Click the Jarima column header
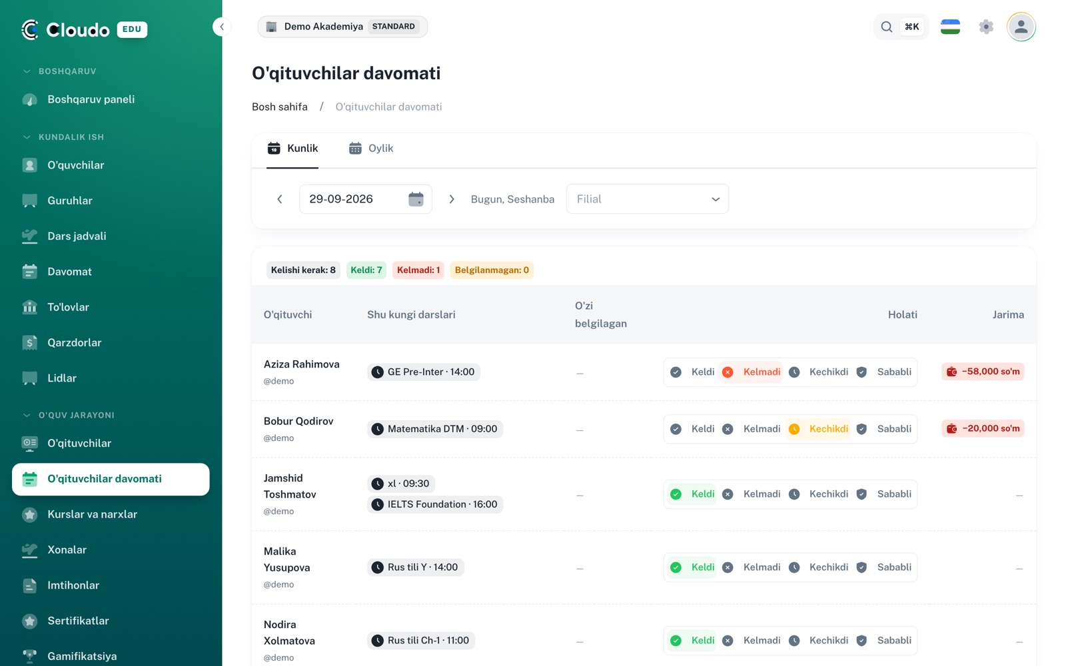 1008,314
